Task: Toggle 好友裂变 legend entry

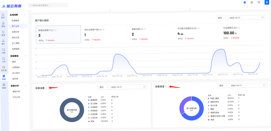Action: point(93,110)
